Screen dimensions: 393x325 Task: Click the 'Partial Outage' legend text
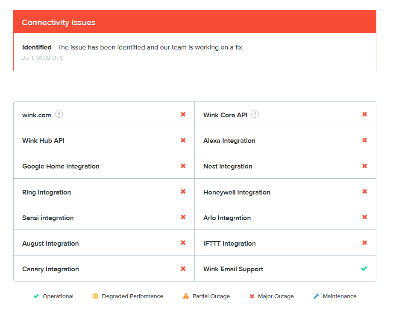pyautogui.click(x=211, y=296)
